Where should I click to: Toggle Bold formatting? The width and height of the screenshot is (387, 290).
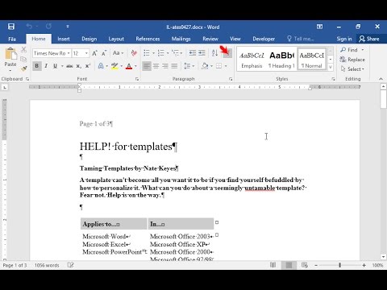(x=37, y=66)
